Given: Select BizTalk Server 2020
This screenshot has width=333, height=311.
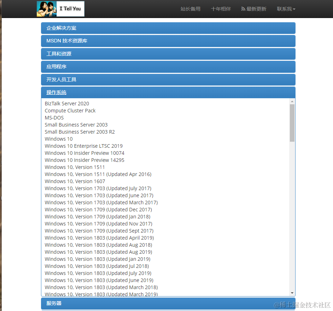Looking at the screenshot, I should (67, 104).
